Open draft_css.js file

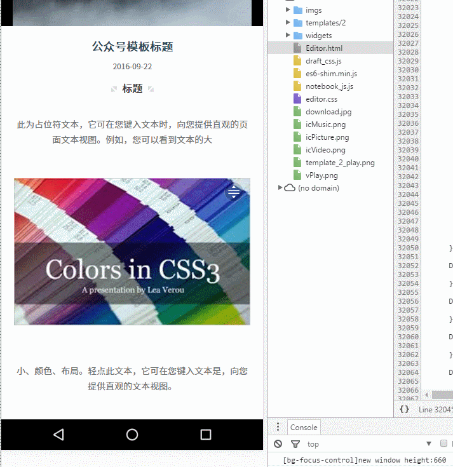point(323,61)
